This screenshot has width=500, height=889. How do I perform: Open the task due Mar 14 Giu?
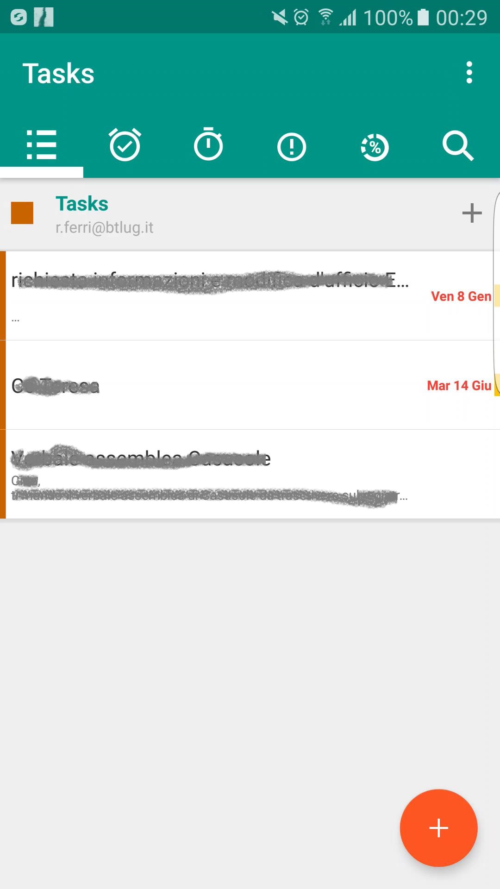(250, 385)
